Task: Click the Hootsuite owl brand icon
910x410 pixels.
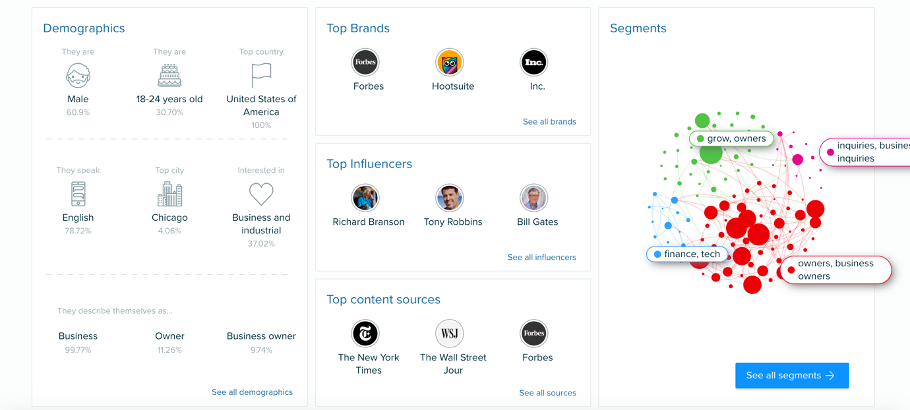Action: [450, 63]
